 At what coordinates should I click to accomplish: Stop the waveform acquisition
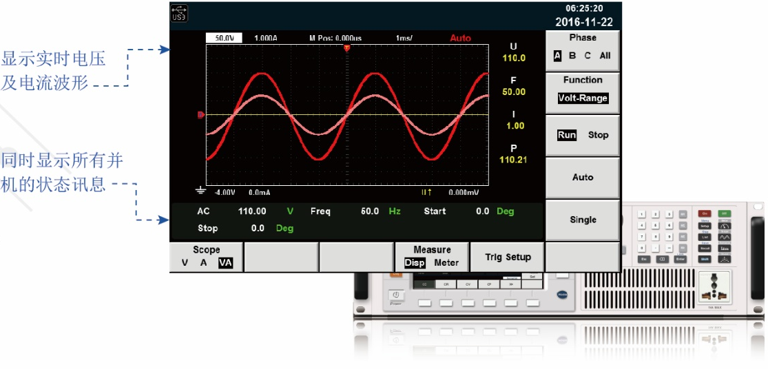(598, 135)
